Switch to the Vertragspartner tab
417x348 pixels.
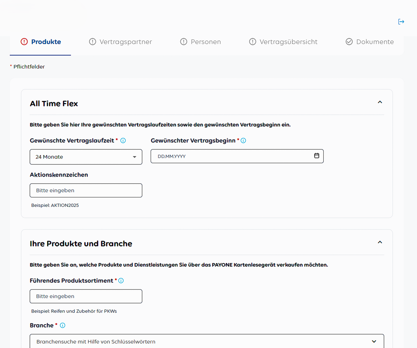pos(125,42)
